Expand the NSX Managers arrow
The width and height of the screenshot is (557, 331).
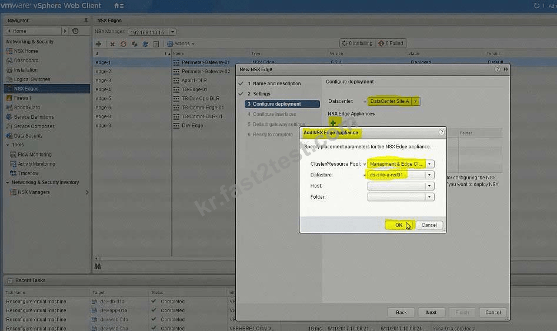pyautogui.click(x=87, y=192)
